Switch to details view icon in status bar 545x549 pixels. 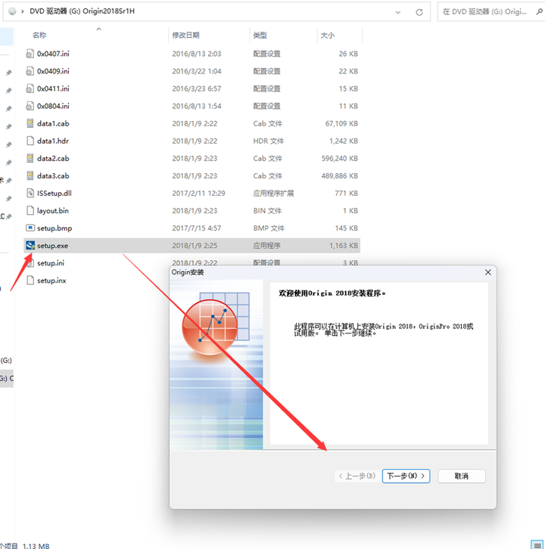tap(537, 544)
